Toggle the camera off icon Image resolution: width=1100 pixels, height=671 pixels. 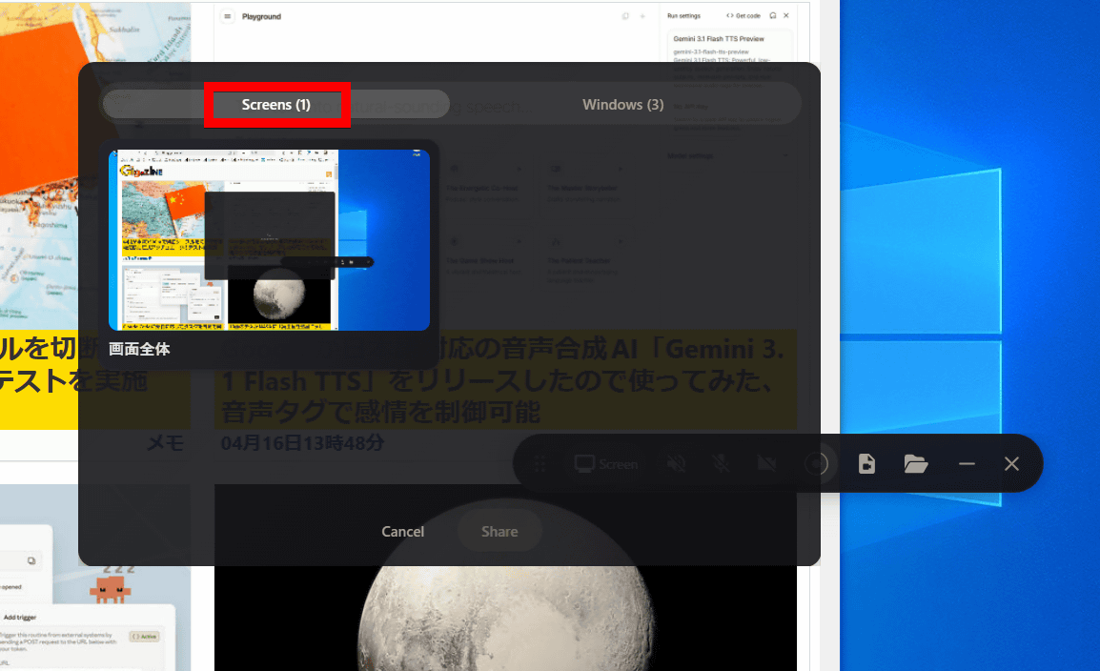pyautogui.click(x=766, y=464)
